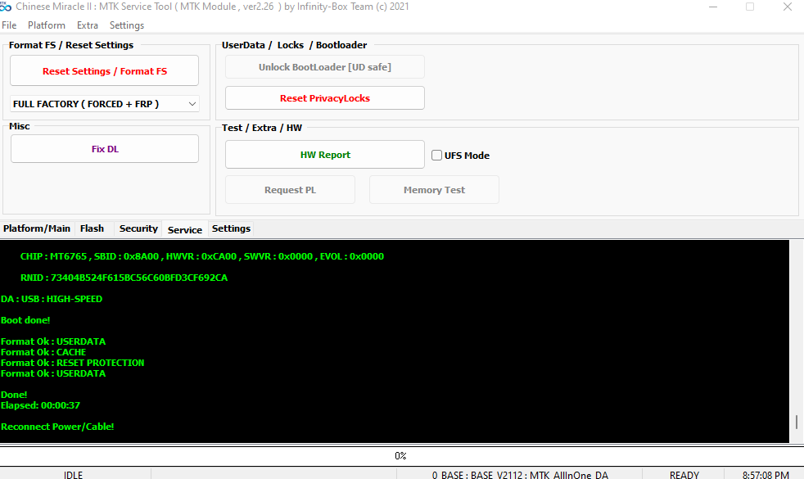Open the File menu

pyautogui.click(x=9, y=25)
